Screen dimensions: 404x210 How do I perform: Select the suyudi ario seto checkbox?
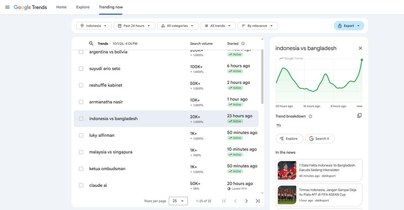[x=81, y=69]
